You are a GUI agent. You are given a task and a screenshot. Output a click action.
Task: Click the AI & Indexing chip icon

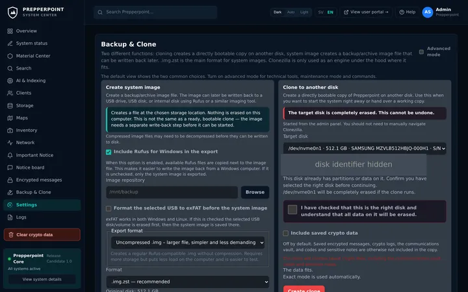pyautogui.click(x=10, y=80)
